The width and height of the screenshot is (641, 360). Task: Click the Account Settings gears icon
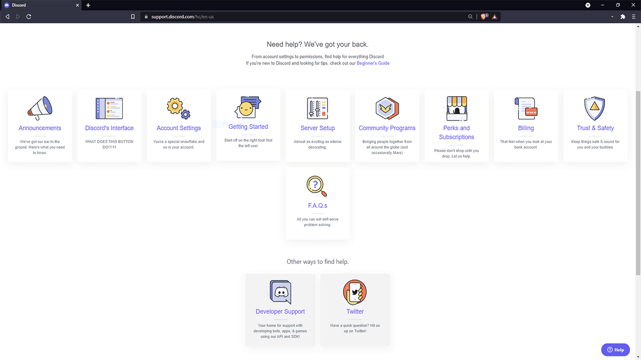179,108
